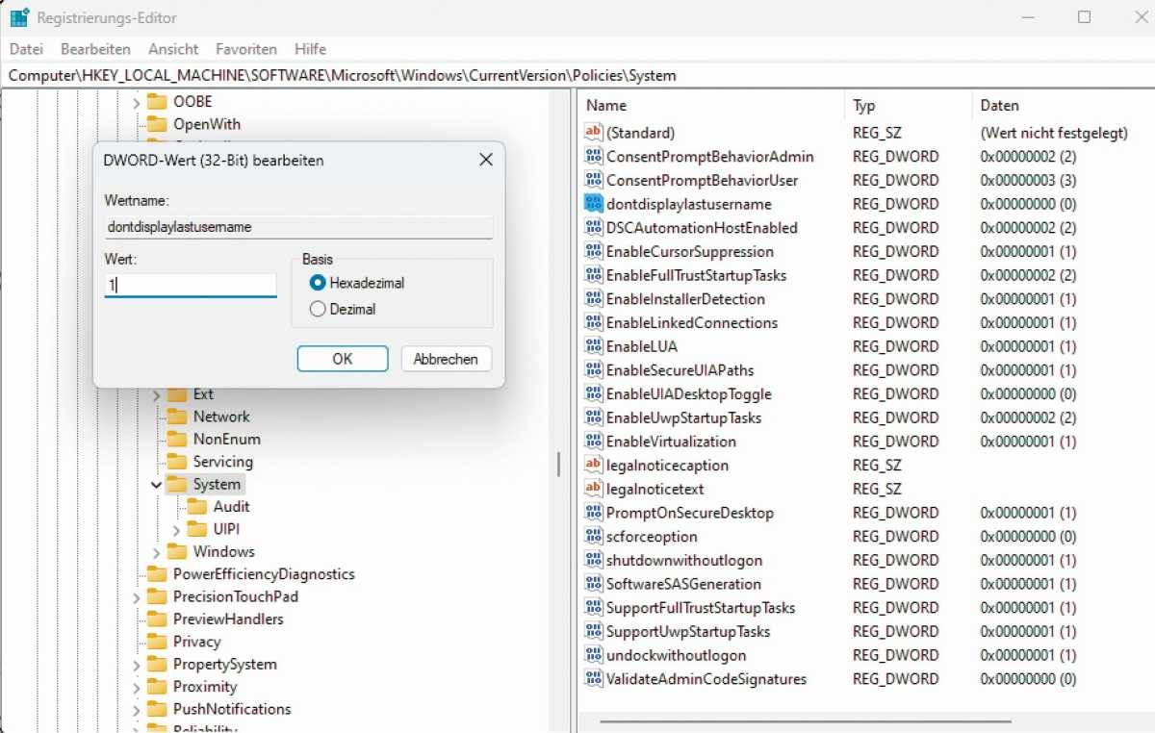Click the OOBE folder icon

[x=157, y=102]
